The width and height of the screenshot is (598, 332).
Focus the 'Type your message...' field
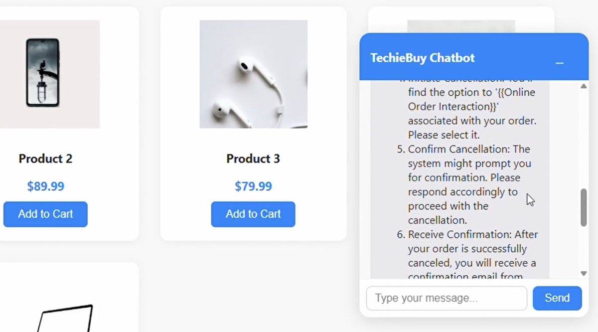pos(447,298)
